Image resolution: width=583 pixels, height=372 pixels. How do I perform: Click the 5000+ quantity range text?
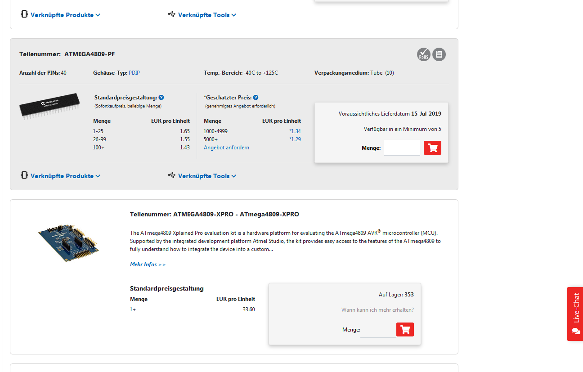click(211, 139)
